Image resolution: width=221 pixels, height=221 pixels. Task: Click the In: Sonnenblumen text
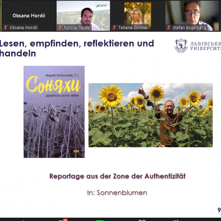117,193
